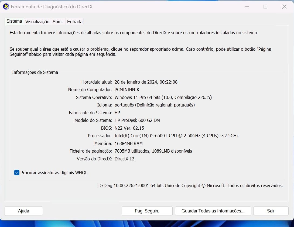Click the Hora/data atual label

coord(97,82)
